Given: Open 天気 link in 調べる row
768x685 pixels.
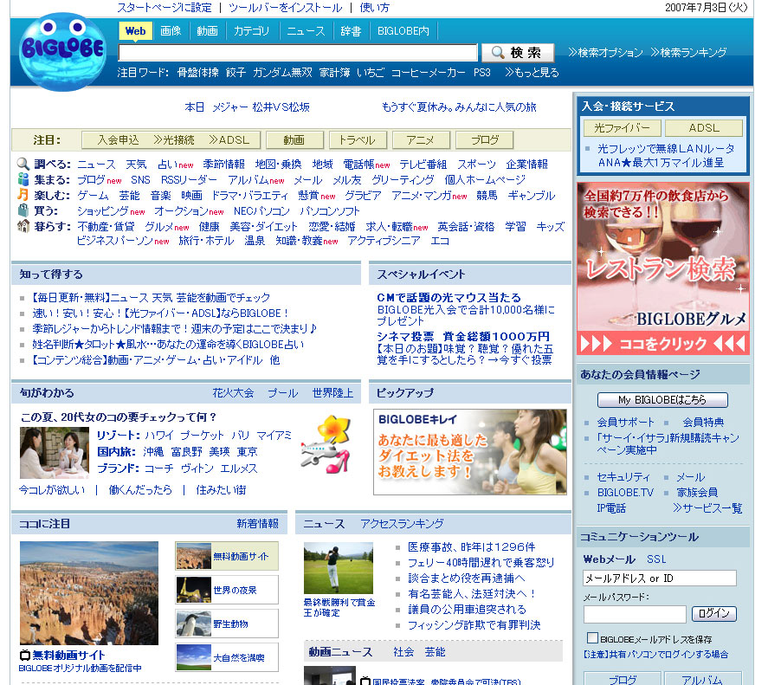Looking at the screenshot, I should pos(136,165).
